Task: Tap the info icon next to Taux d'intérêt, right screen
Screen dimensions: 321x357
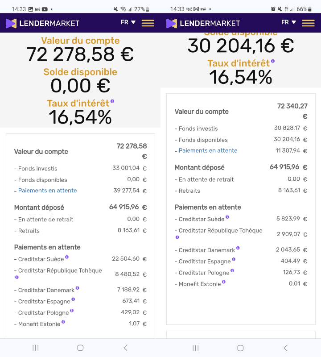Action: (x=273, y=61)
